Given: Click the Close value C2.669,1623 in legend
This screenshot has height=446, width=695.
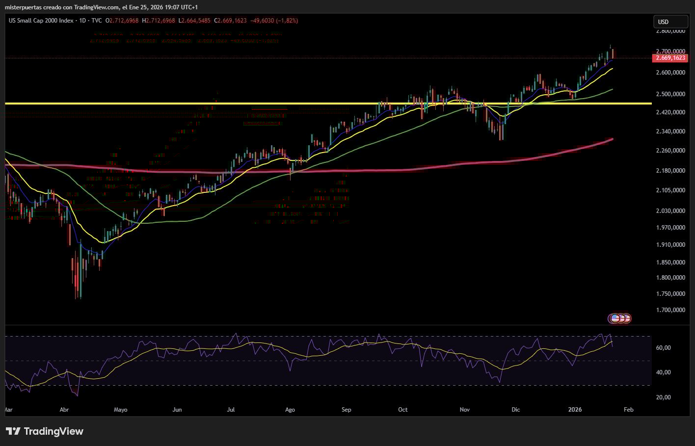Looking at the screenshot, I should (230, 21).
